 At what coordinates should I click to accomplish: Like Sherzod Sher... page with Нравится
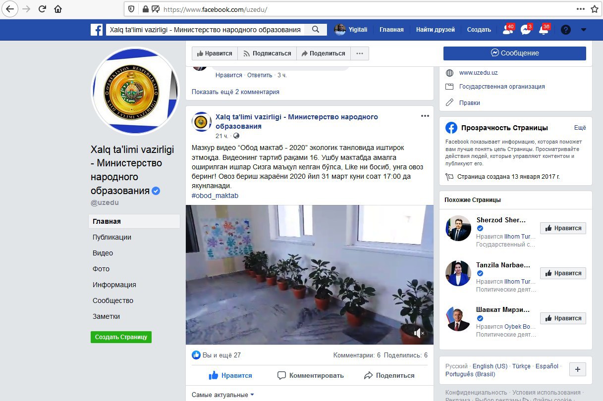pos(563,228)
